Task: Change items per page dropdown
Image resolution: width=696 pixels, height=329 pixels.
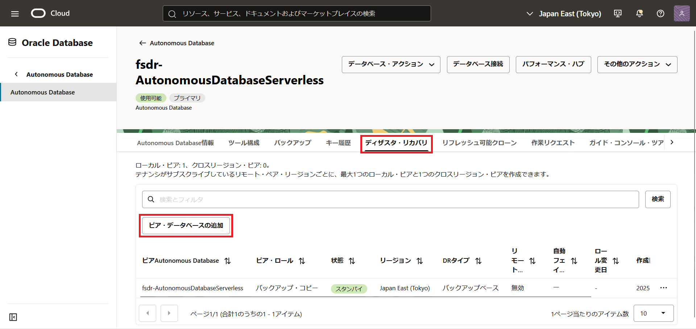Action: click(653, 313)
